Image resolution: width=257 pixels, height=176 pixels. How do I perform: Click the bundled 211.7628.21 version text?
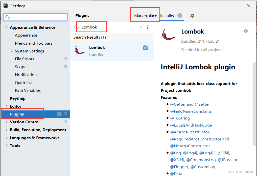click(x=200, y=41)
